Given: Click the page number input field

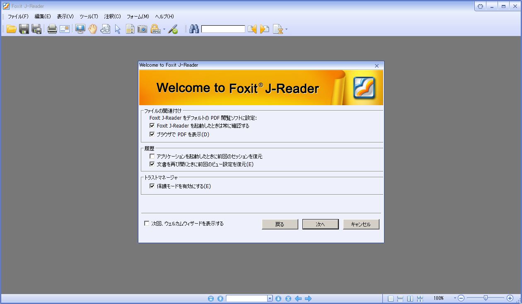Looking at the screenshot, I should pyautogui.click(x=247, y=298).
